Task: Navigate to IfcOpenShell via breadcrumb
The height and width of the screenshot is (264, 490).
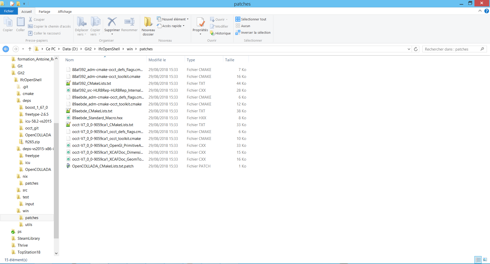Action: (109, 49)
